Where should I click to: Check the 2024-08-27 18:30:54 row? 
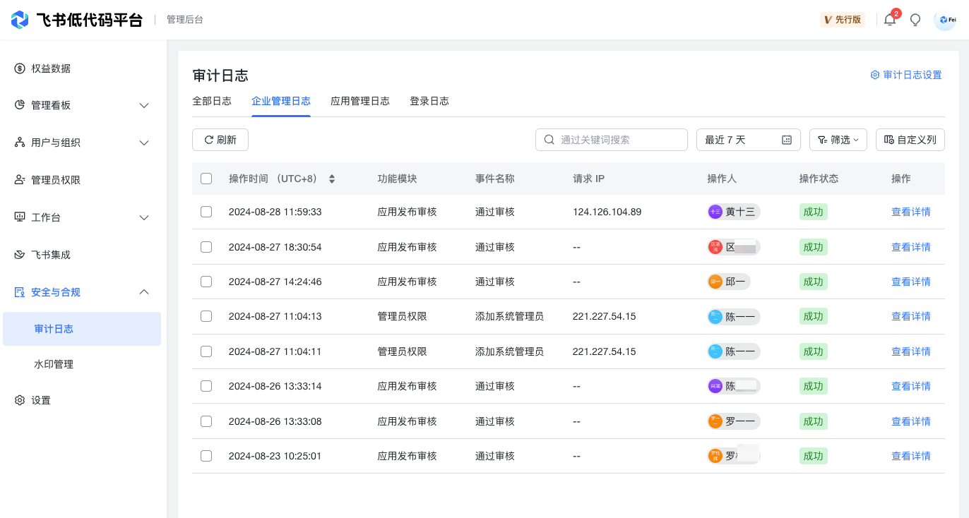click(206, 247)
